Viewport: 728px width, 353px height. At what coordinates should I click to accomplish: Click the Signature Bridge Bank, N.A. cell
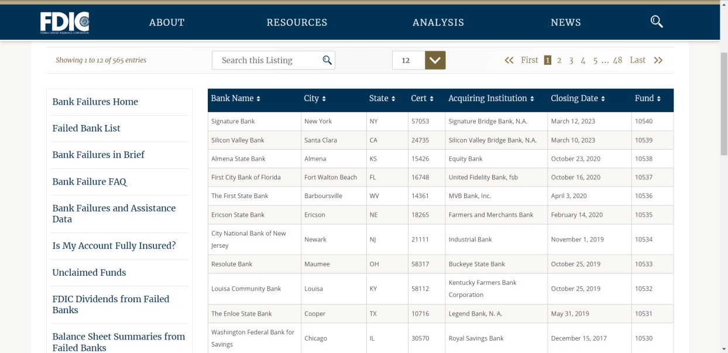[496, 122]
